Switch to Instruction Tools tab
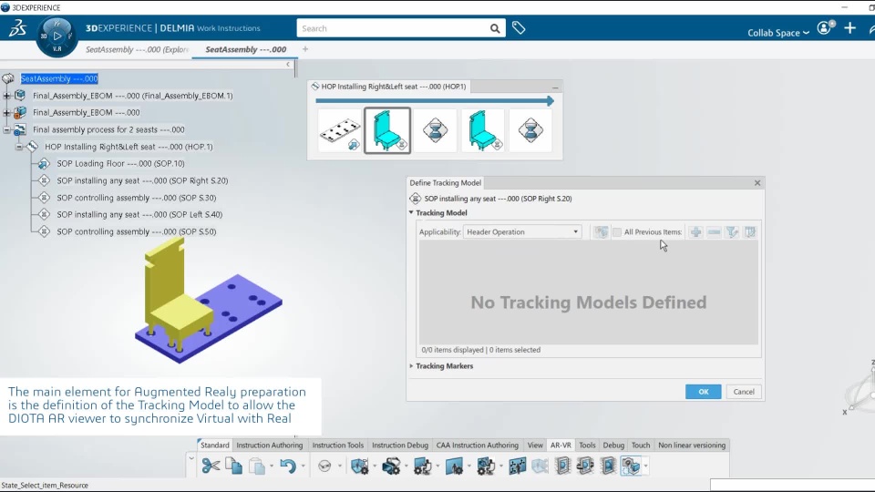This screenshot has height=492, width=875. click(x=337, y=446)
